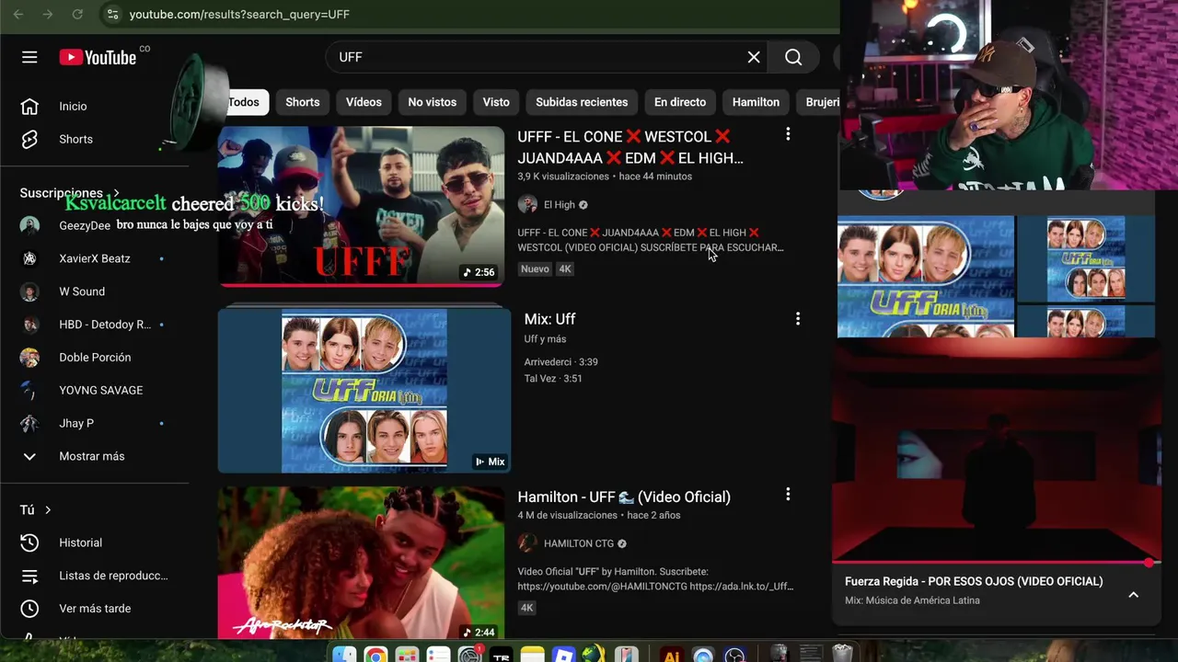Click Fuerza Regida - POR ESOS OJOS title
Screen dimensions: 1178x662
974,581
